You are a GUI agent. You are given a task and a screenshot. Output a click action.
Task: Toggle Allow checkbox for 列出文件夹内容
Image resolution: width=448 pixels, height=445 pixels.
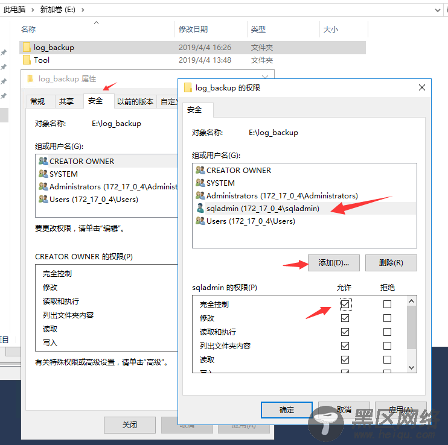click(x=345, y=346)
